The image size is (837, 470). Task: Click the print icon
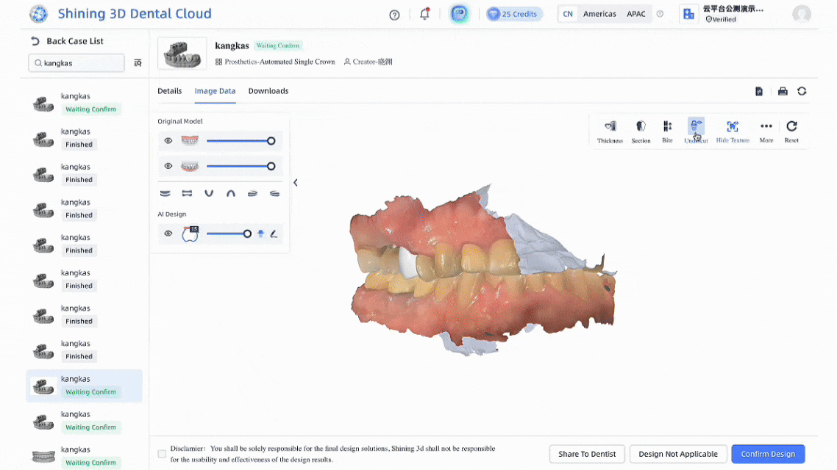pos(783,91)
